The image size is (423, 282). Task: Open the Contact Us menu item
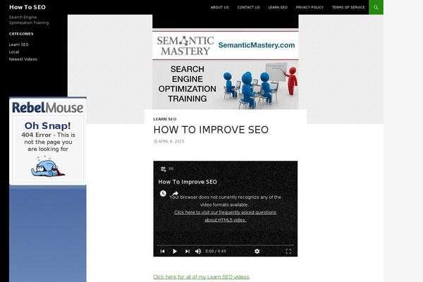(x=248, y=7)
